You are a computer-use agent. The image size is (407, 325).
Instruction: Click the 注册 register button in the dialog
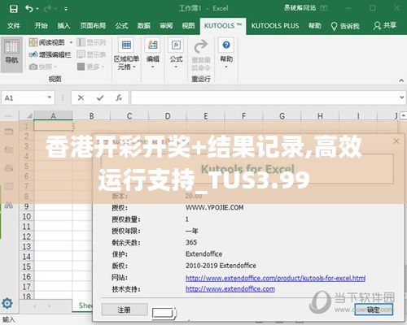(125, 310)
